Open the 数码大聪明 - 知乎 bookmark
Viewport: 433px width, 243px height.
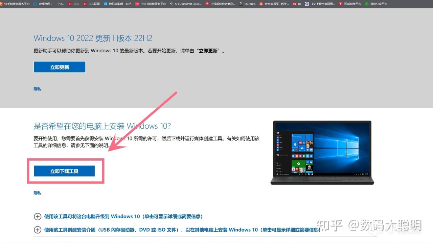pos(117,4)
